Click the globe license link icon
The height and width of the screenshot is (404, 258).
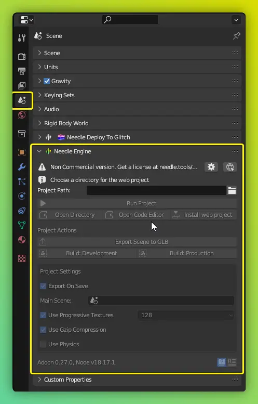[x=230, y=167]
